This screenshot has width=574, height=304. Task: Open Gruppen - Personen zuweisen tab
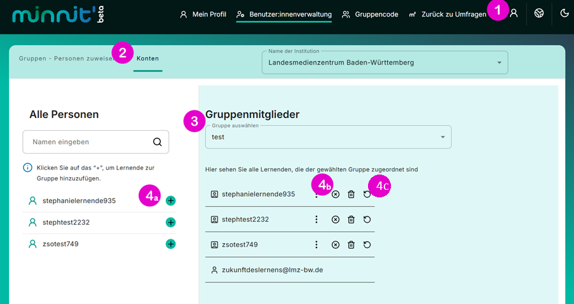(66, 58)
